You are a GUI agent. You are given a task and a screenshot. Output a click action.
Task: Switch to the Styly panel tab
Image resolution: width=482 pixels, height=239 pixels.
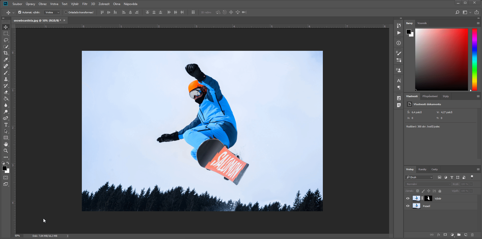pyautogui.click(x=446, y=96)
